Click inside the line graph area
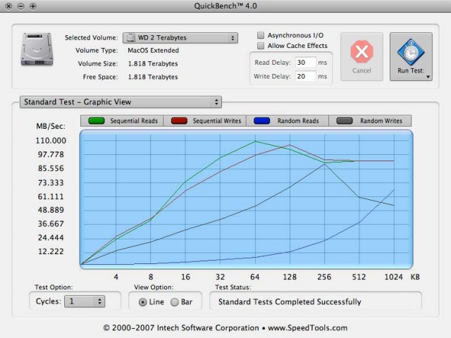This screenshot has height=338, width=451. [x=246, y=199]
